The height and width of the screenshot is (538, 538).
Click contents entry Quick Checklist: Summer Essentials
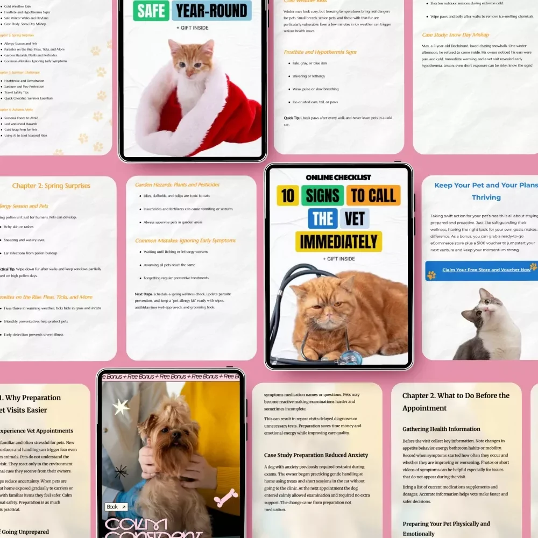29,98
